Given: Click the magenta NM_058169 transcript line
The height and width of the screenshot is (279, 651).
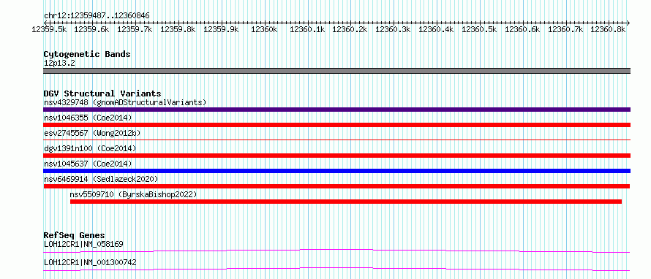Looking at the screenshot, I should coord(336,251).
